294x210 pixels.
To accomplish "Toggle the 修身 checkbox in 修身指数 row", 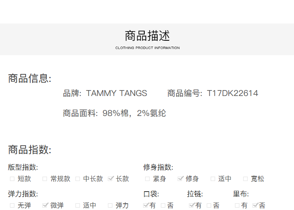I will point(180,179).
